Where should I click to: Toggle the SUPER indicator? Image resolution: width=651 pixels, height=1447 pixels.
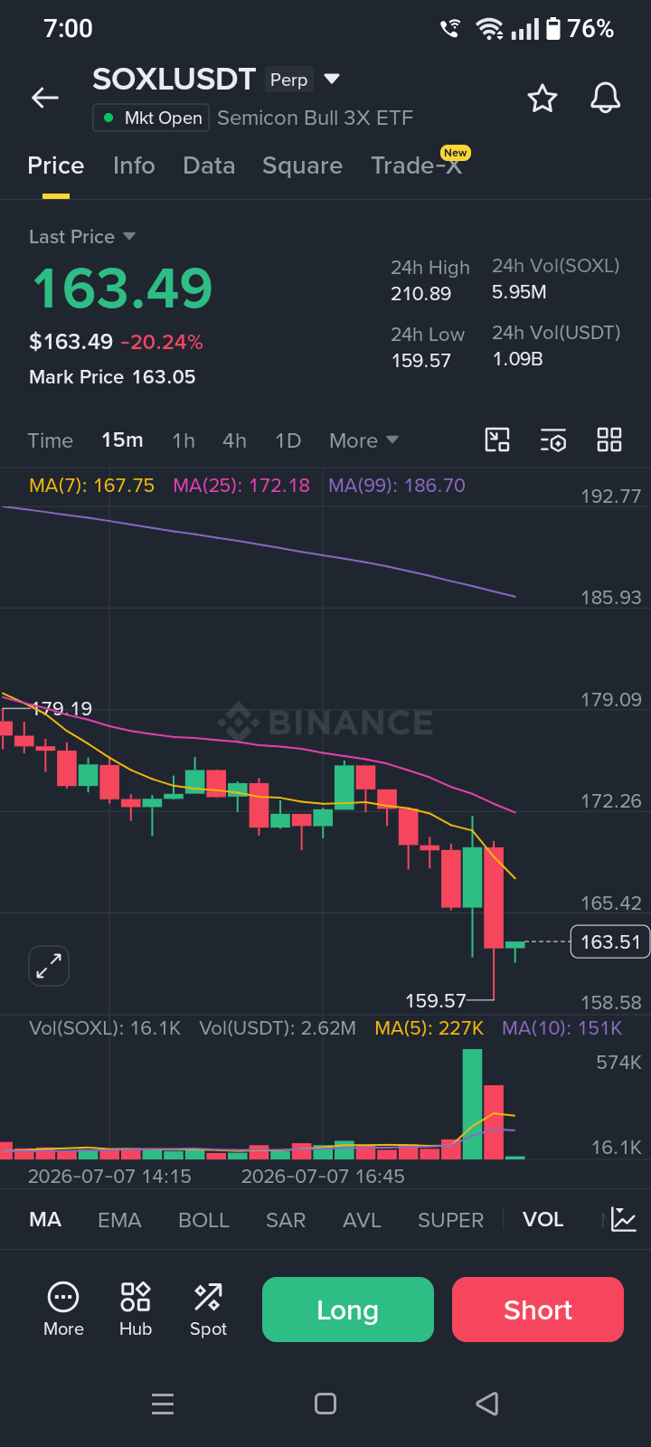pyautogui.click(x=450, y=1219)
